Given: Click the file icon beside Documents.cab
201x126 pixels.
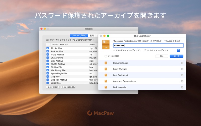Looking at the screenshot, I should tap(106, 63).
